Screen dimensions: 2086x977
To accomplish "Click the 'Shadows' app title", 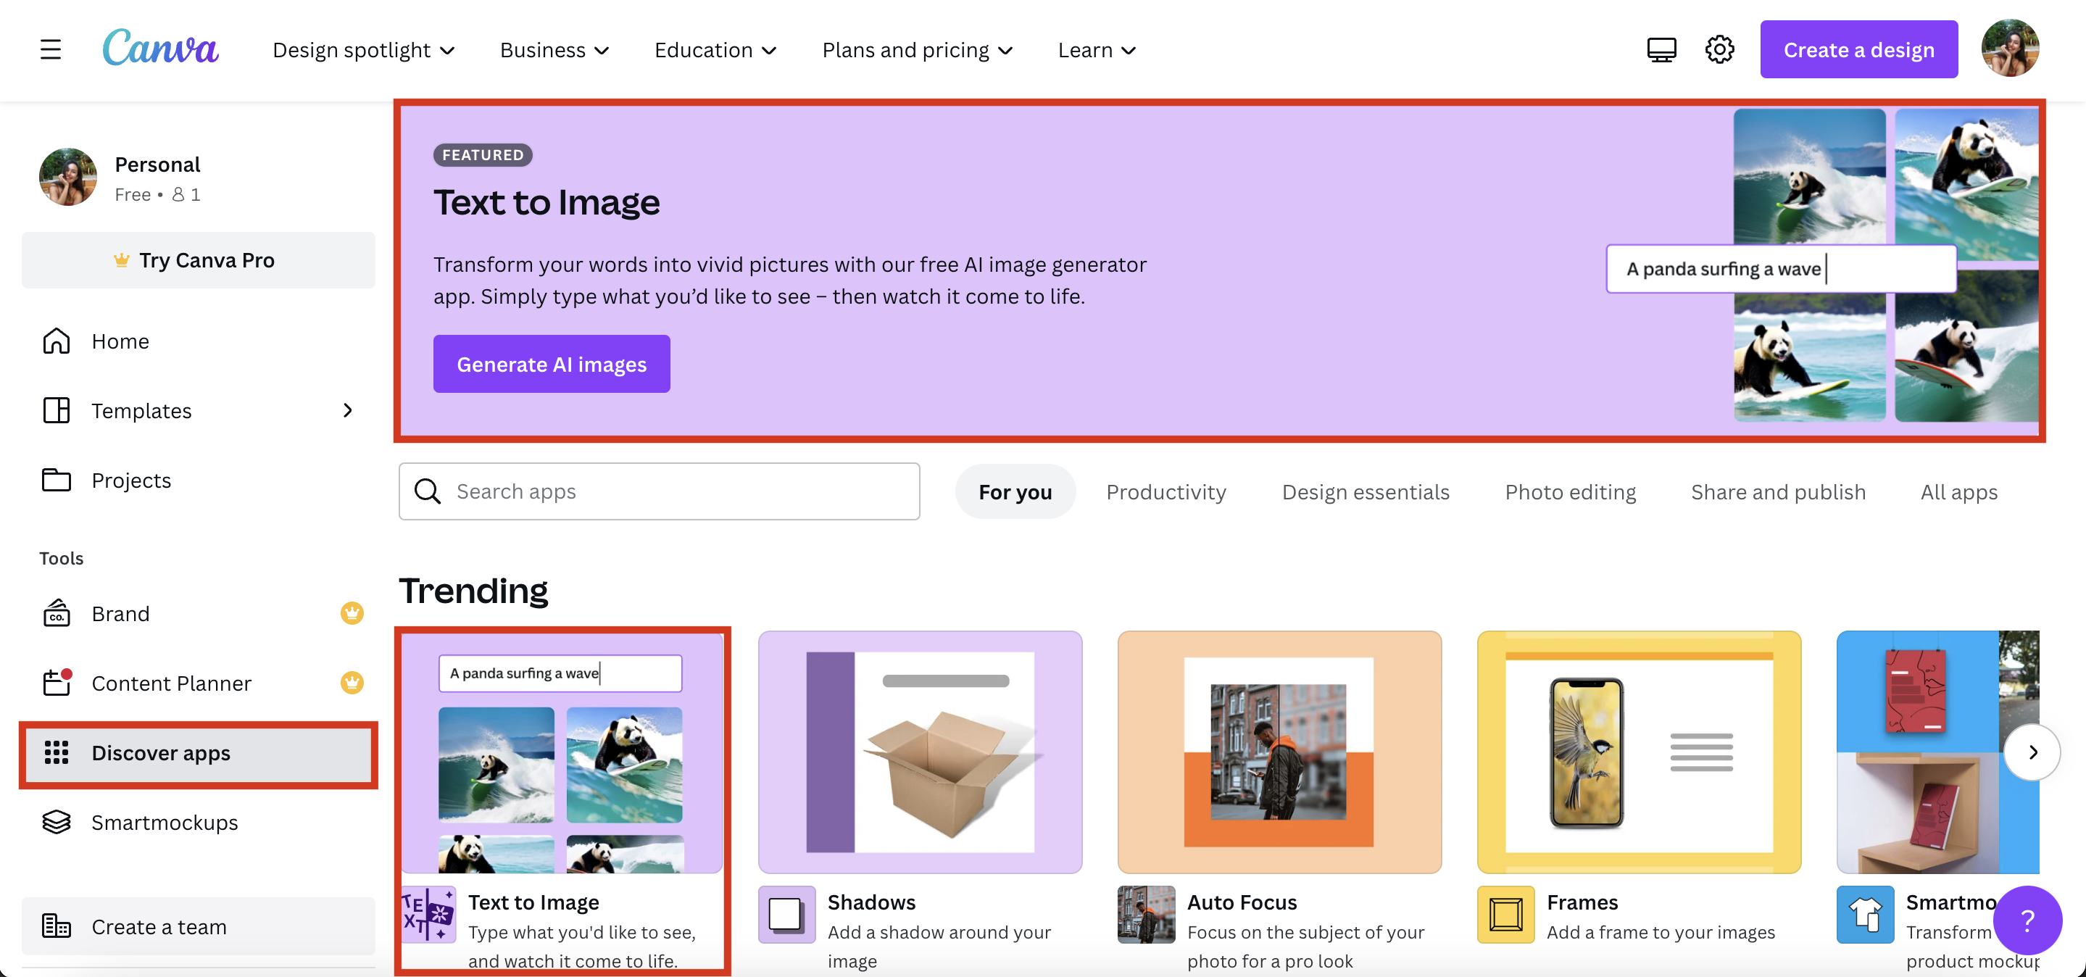I will (x=871, y=902).
